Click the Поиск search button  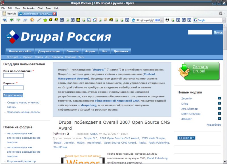218,32
